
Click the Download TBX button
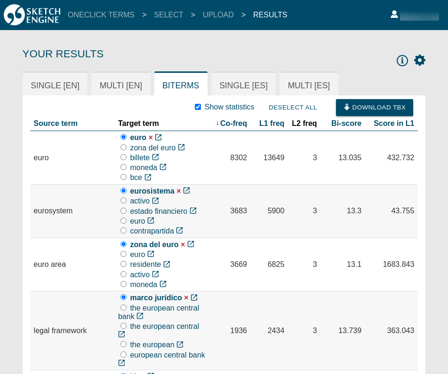(x=374, y=108)
